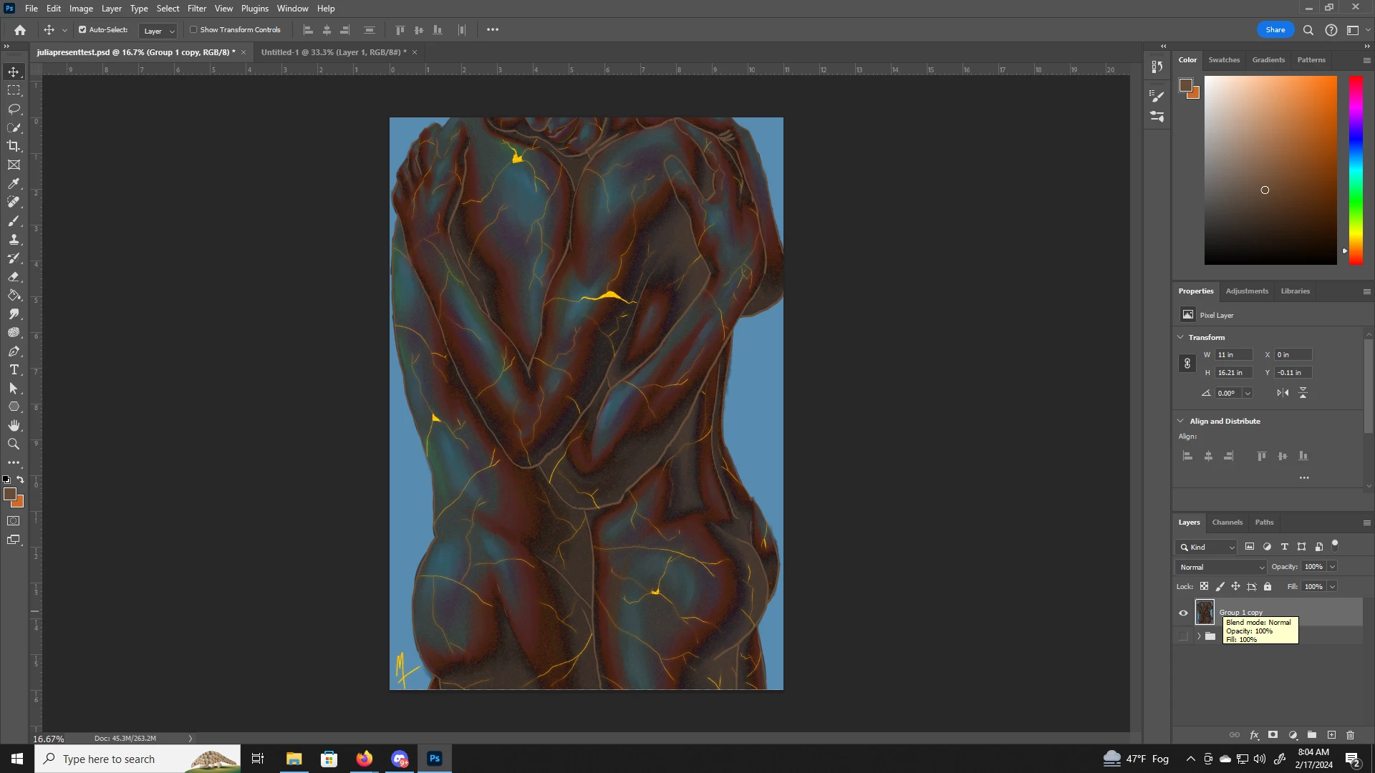Viewport: 1375px width, 773px height.
Task: Switch to the Channels tab
Action: click(1227, 522)
